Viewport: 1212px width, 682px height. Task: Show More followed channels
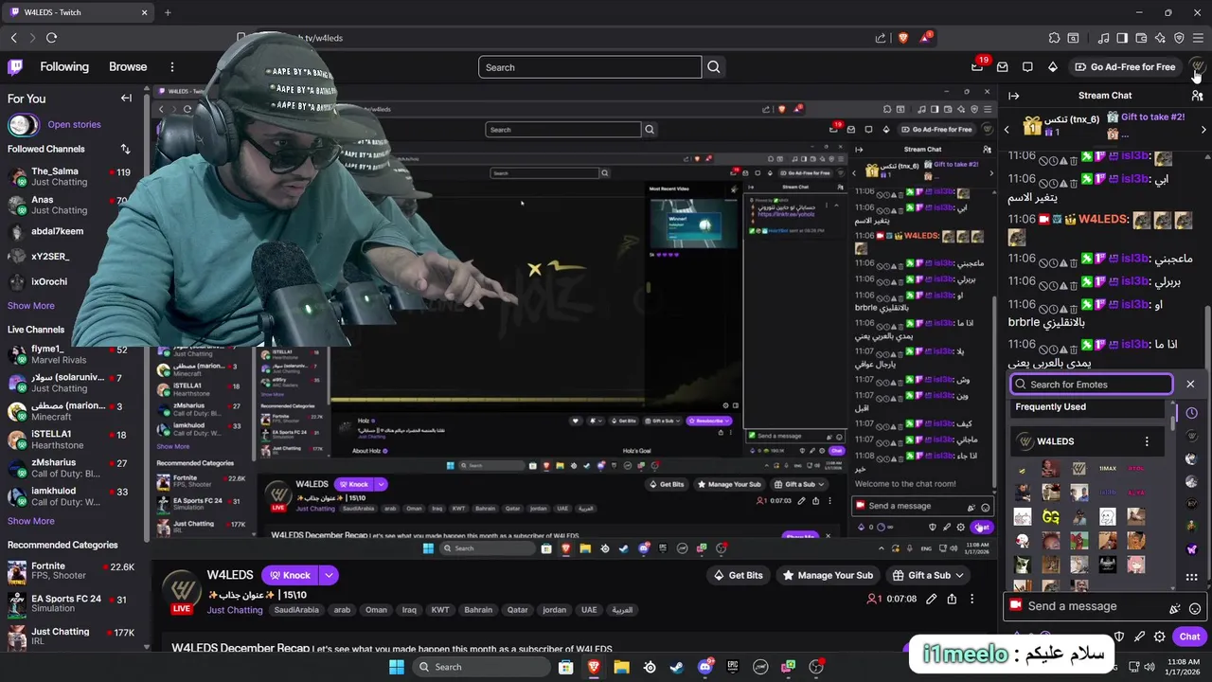pyautogui.click(x=31, y=306)
